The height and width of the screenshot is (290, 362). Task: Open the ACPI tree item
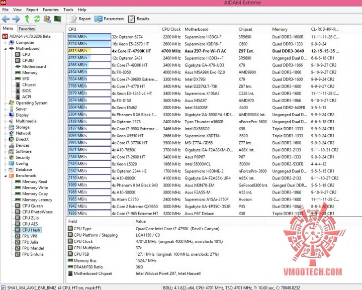point(23,96)
